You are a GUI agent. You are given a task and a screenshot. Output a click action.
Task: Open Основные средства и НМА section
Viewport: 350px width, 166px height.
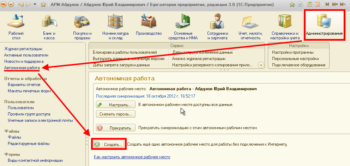tap(183, 27)
